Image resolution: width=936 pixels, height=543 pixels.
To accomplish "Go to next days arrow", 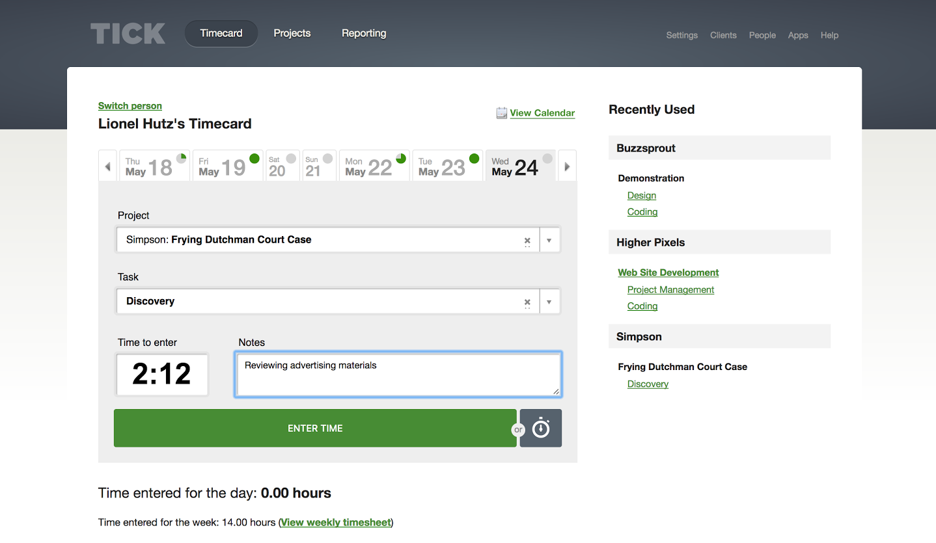I will coord(567,166).
